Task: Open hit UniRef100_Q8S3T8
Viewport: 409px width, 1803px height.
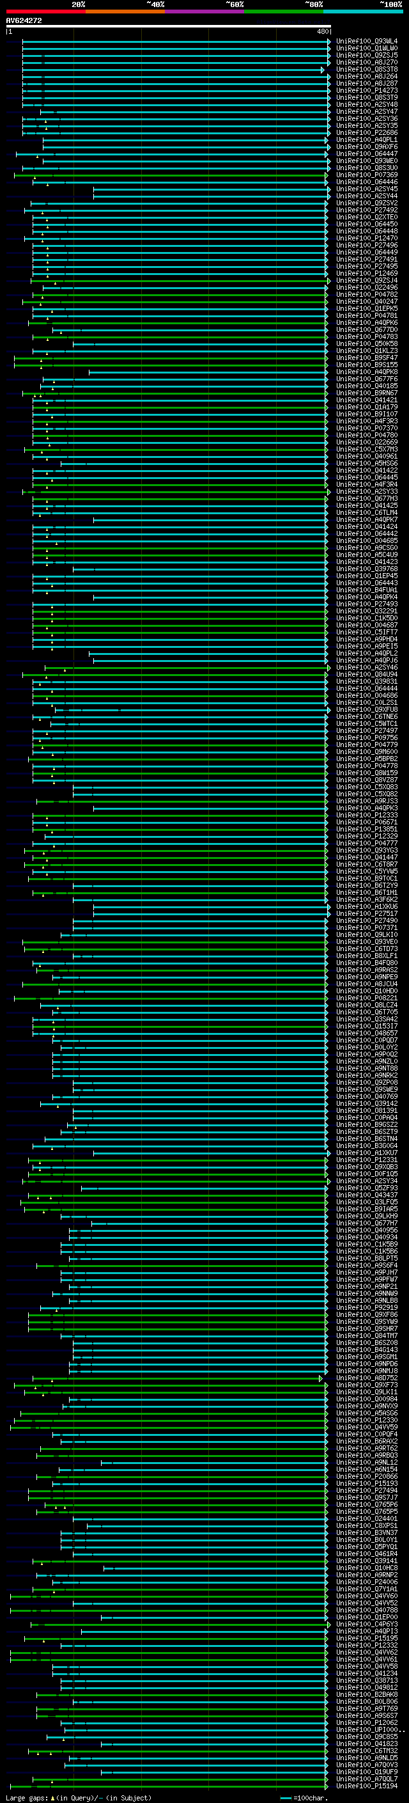Action: point(367,70)
